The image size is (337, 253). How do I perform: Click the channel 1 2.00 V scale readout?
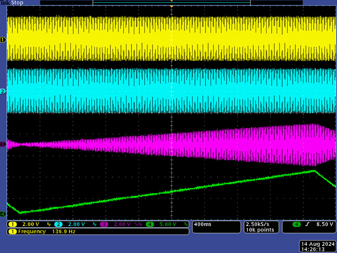click(x=31, y=224)
